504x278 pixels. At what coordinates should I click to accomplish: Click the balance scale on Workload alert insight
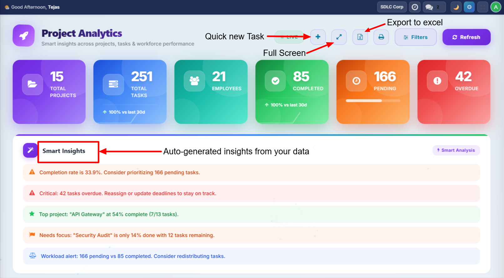33,256
